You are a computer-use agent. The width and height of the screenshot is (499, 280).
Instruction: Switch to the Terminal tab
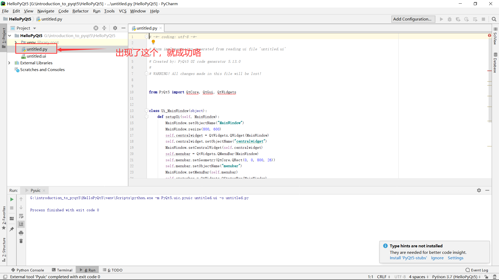click(x=62, y=270)
